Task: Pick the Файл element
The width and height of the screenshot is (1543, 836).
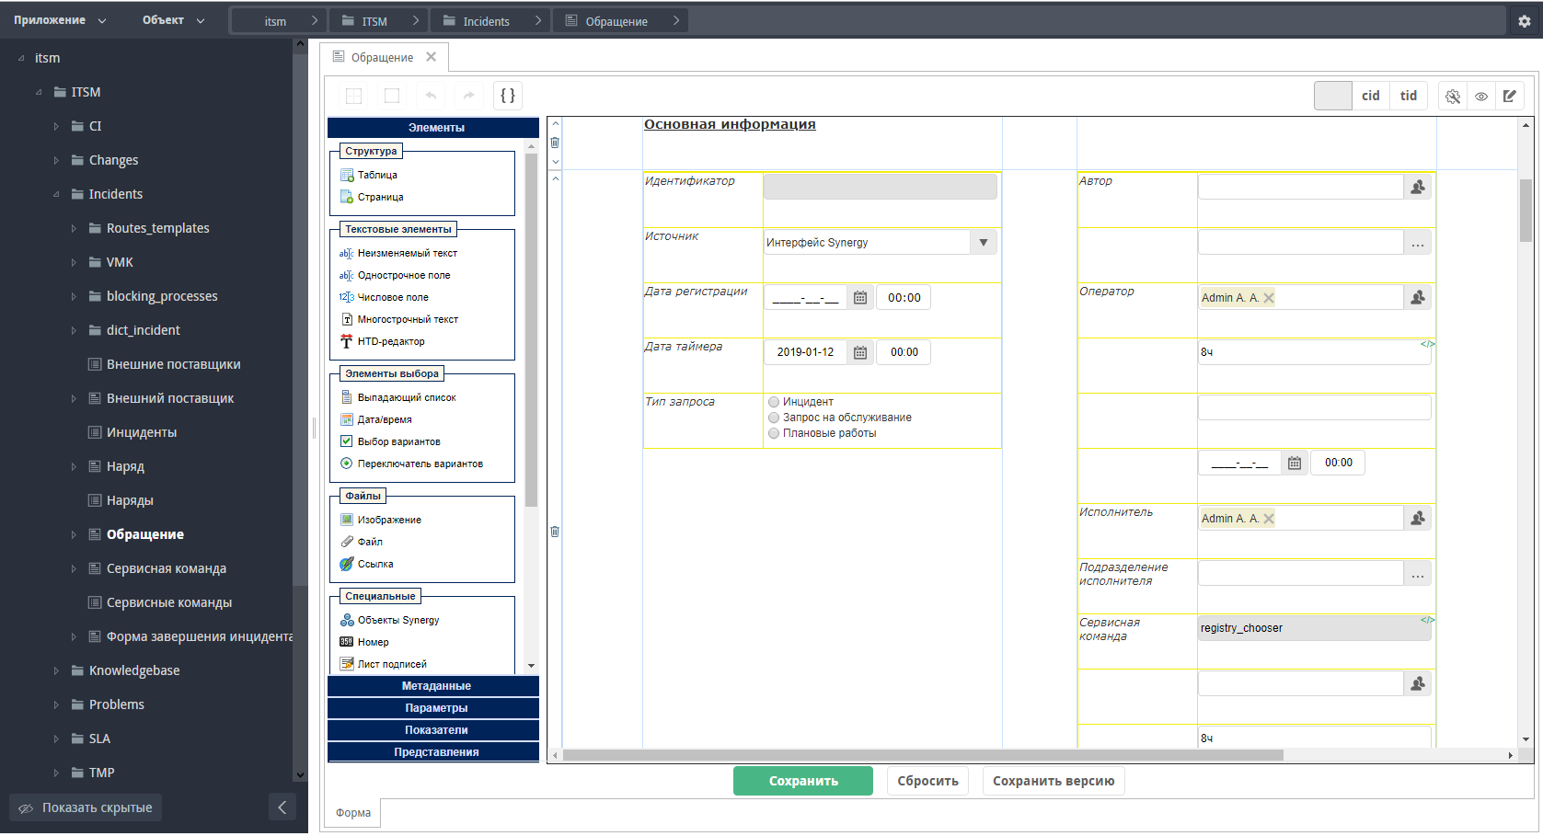Action: 362,542
